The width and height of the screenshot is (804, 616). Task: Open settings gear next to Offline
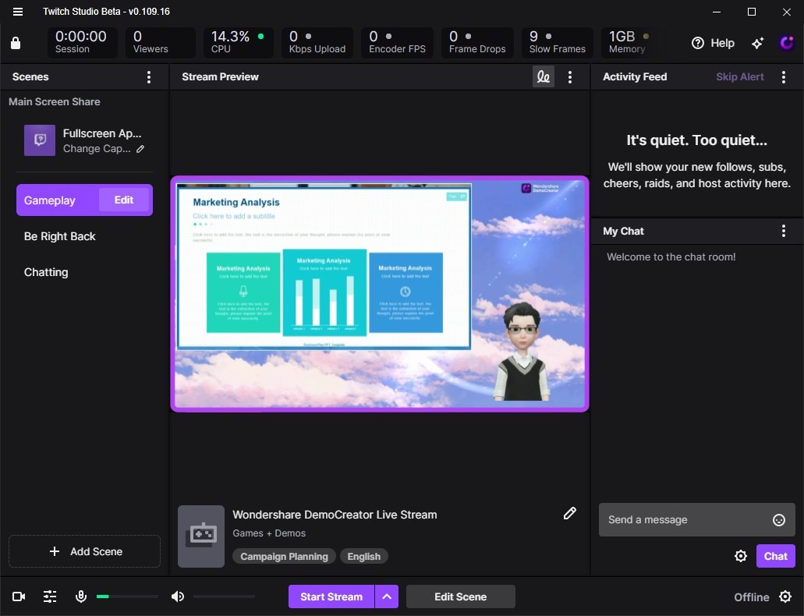point(785,597)
